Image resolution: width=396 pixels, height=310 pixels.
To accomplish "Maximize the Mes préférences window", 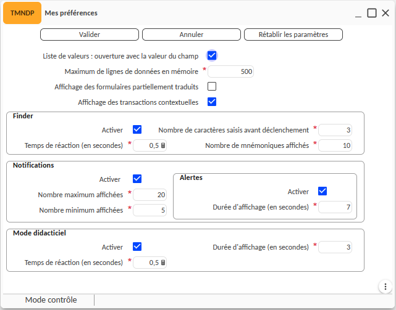I will click(372, 13).
